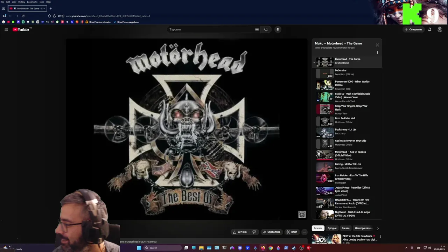Click the Създаване create button

click(x=413, y=29)
